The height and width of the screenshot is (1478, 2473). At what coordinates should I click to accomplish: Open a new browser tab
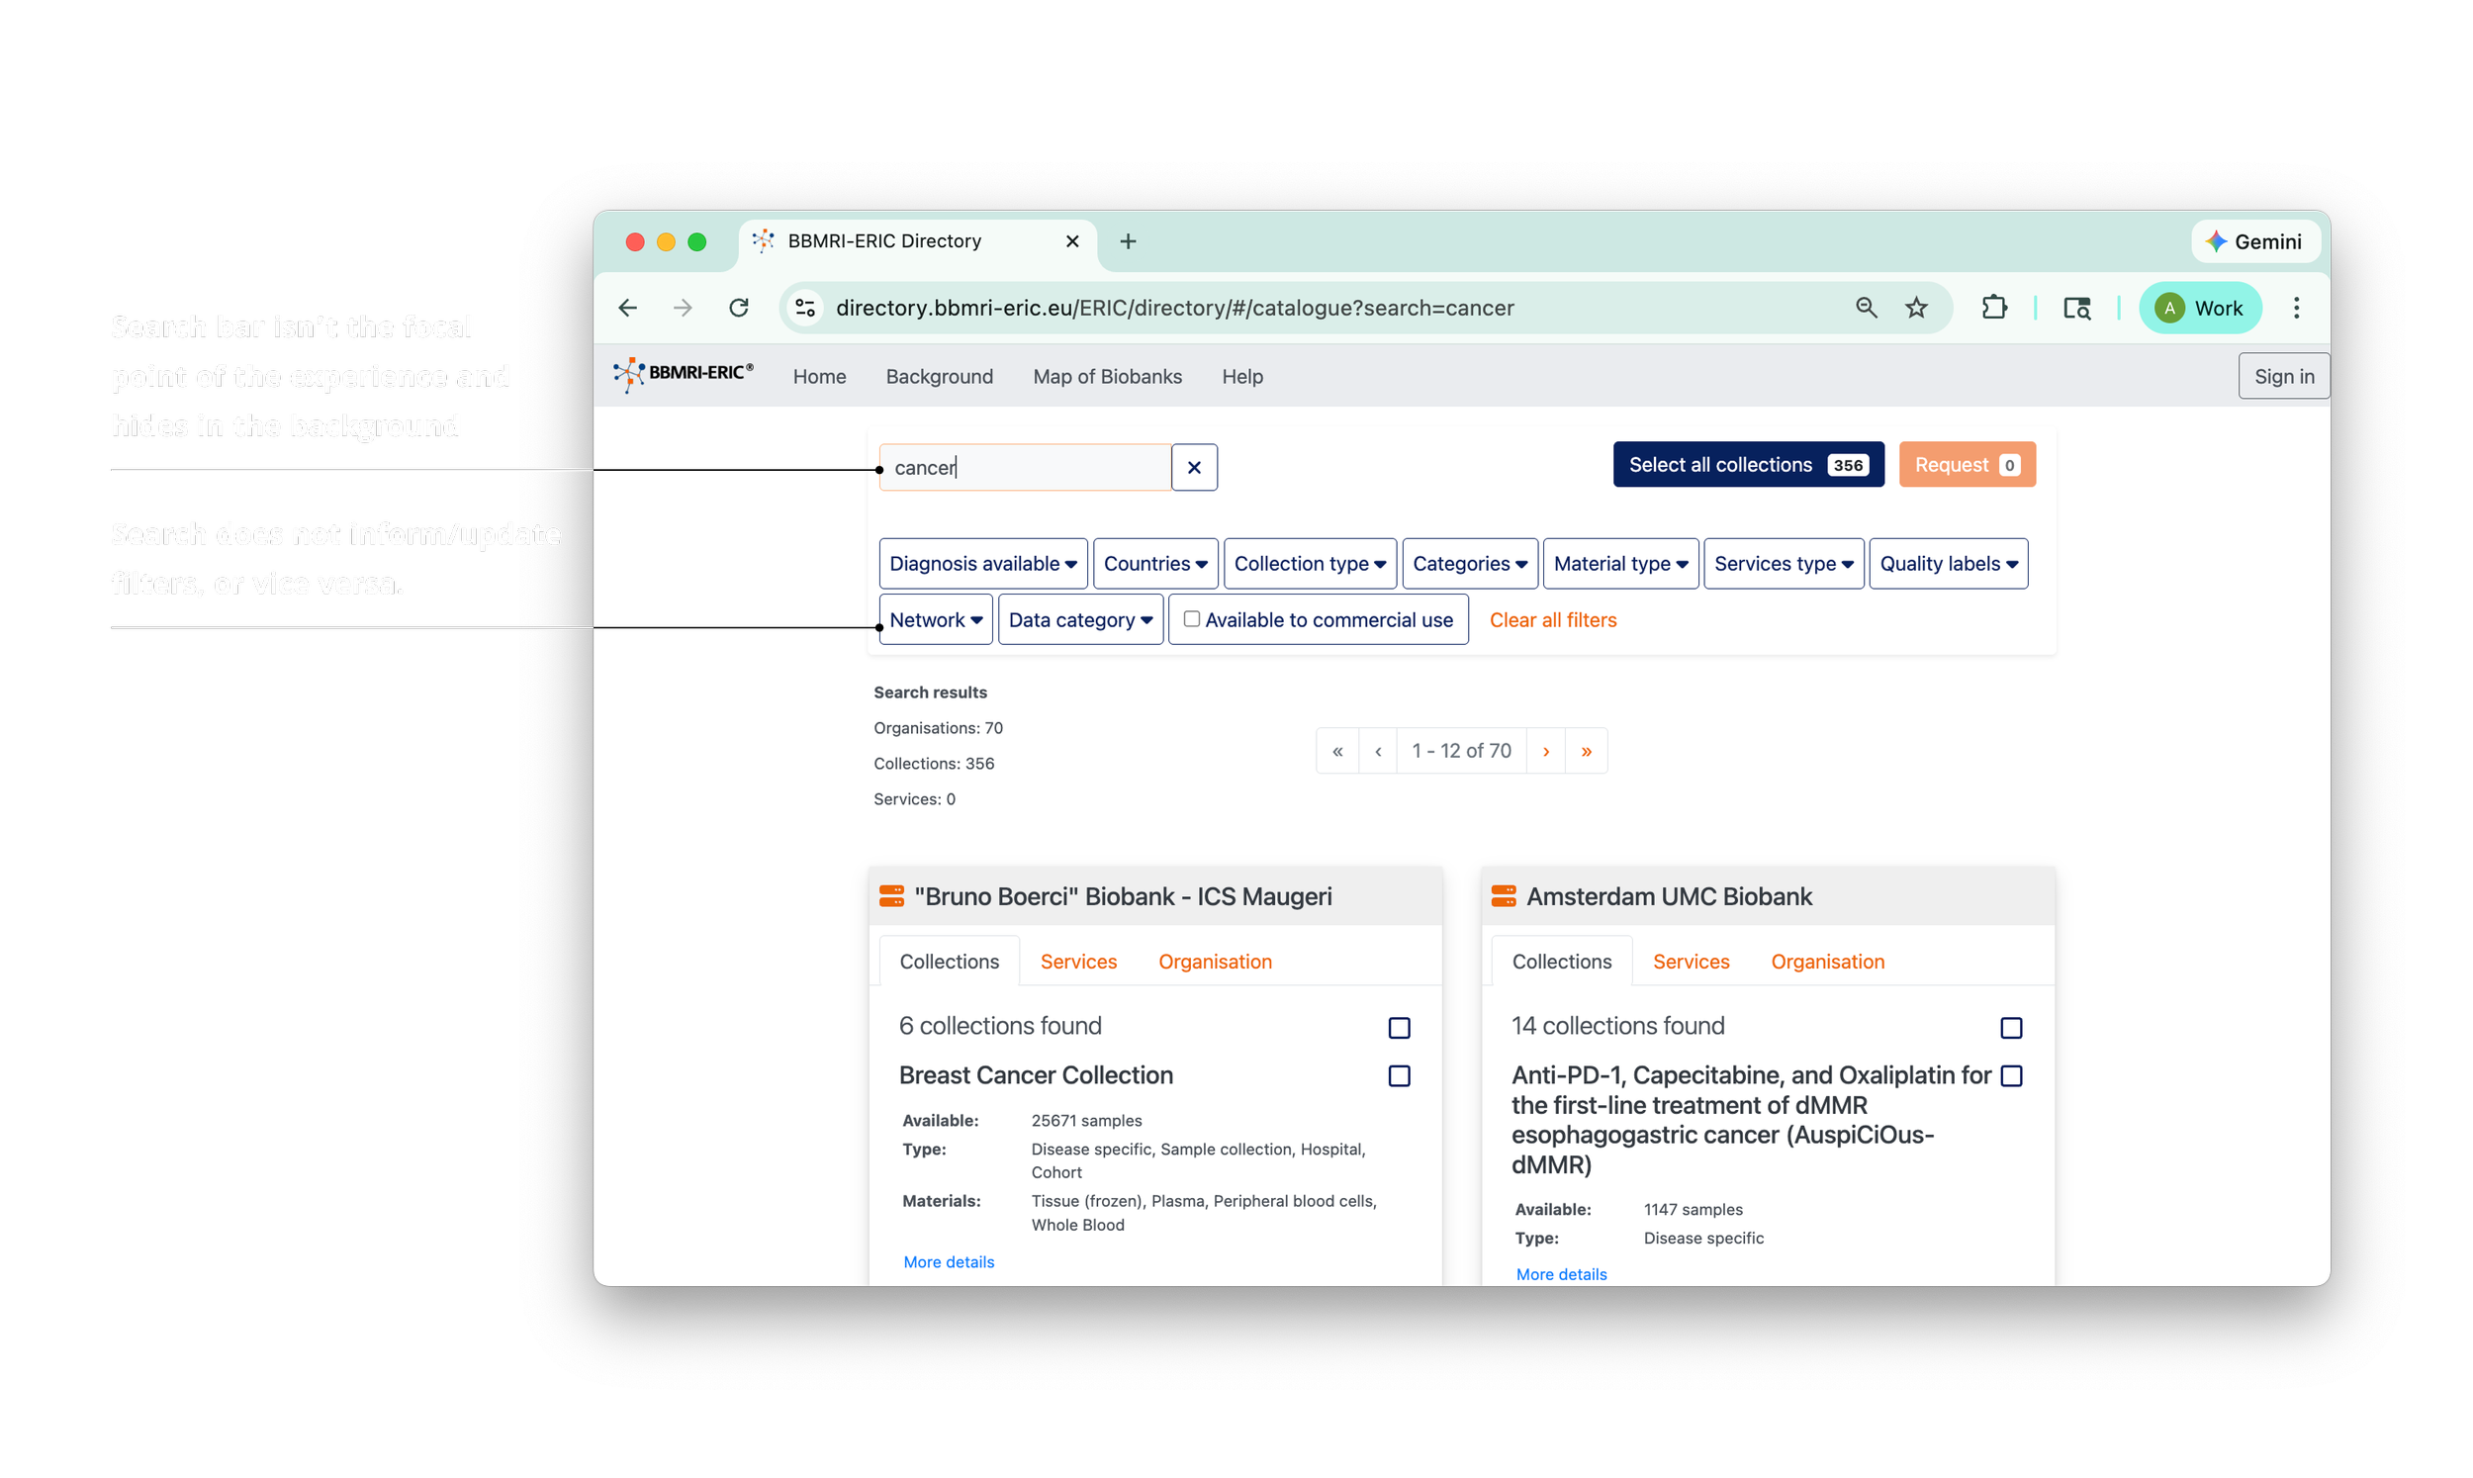pyautogui.click(x=1128, y=241)
